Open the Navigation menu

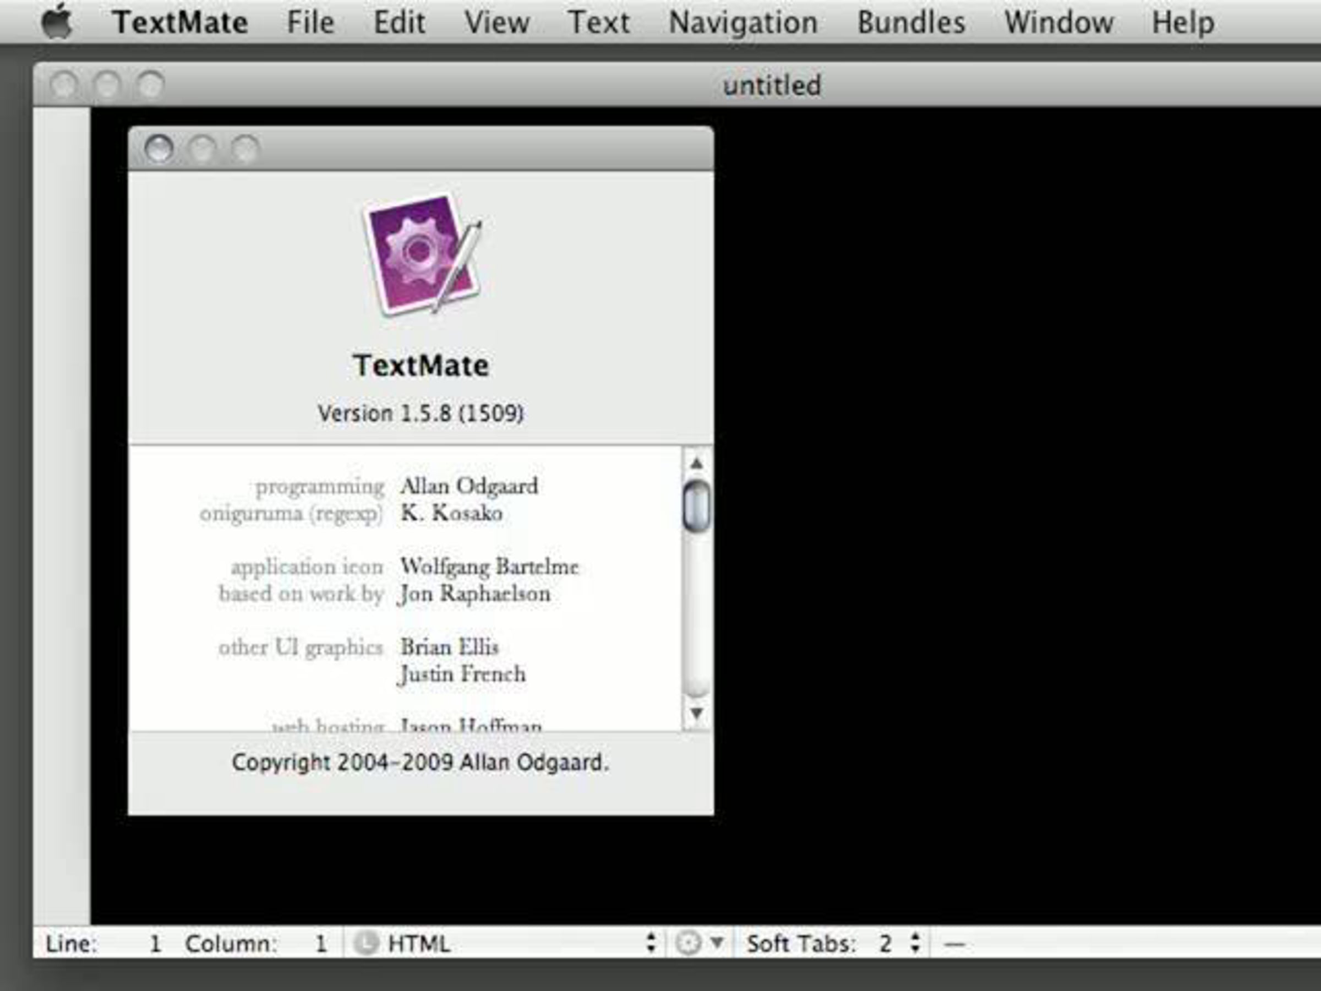(743, 23)
